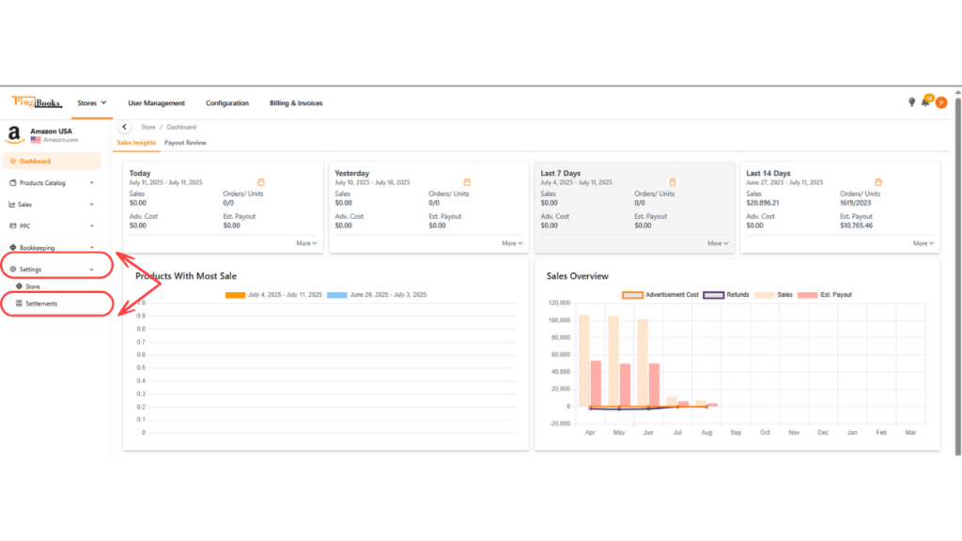
Task: Click 1619/2023 Orders/Units value
Action: coord(855,203)
